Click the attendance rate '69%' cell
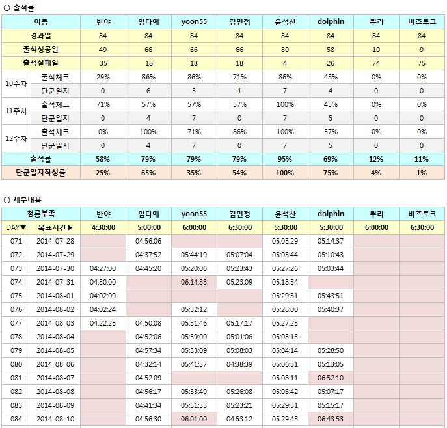 [331, 159]
